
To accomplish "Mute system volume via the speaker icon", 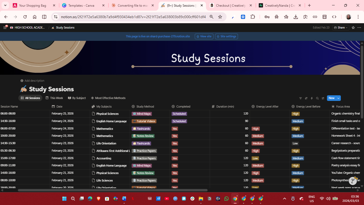I will click(x=328, y=199).
